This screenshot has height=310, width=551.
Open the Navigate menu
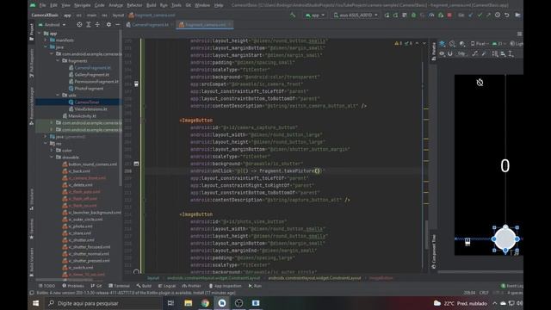[83, 5]
